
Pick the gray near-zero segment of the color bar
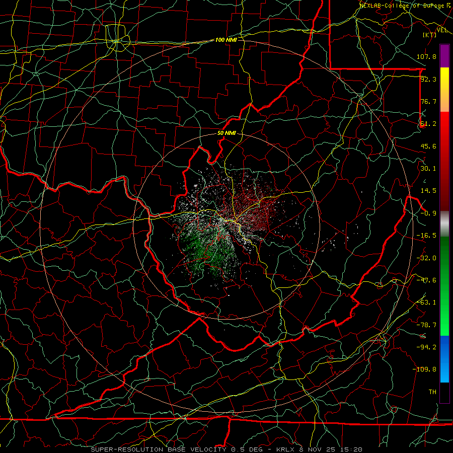(x=444, y=224)
